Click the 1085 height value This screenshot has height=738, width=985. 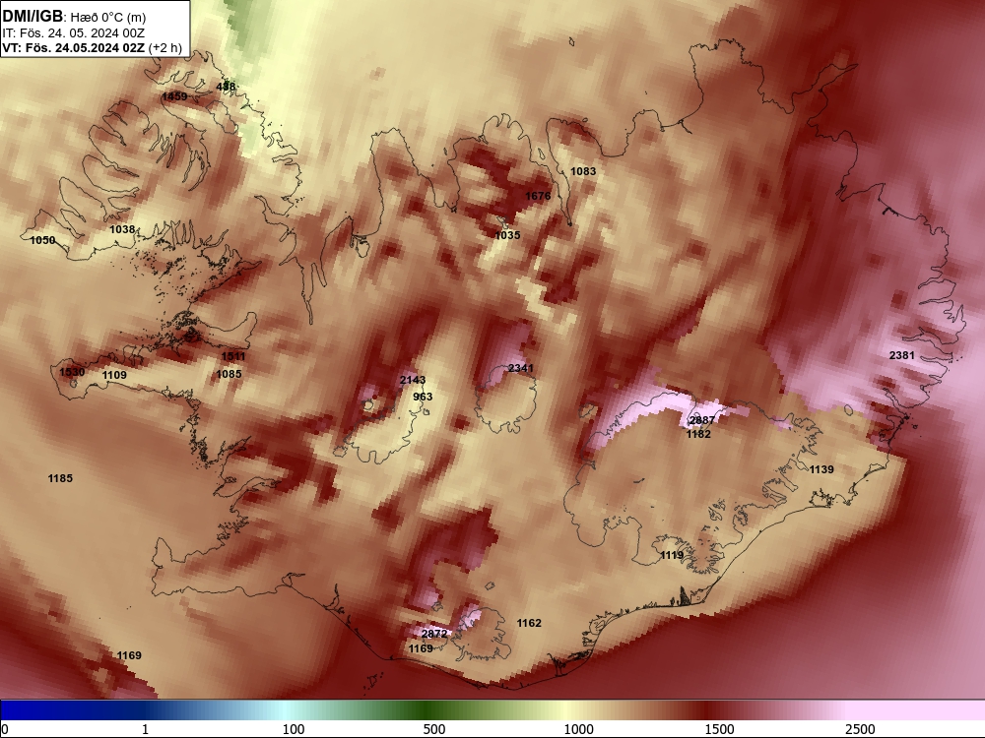pyautogui.click(x=229, y=374)
